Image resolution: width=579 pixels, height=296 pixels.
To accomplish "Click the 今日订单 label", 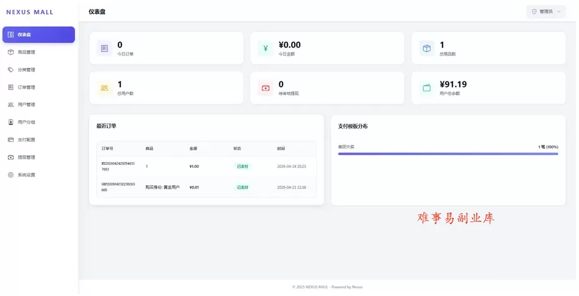I will coord(126,54).
